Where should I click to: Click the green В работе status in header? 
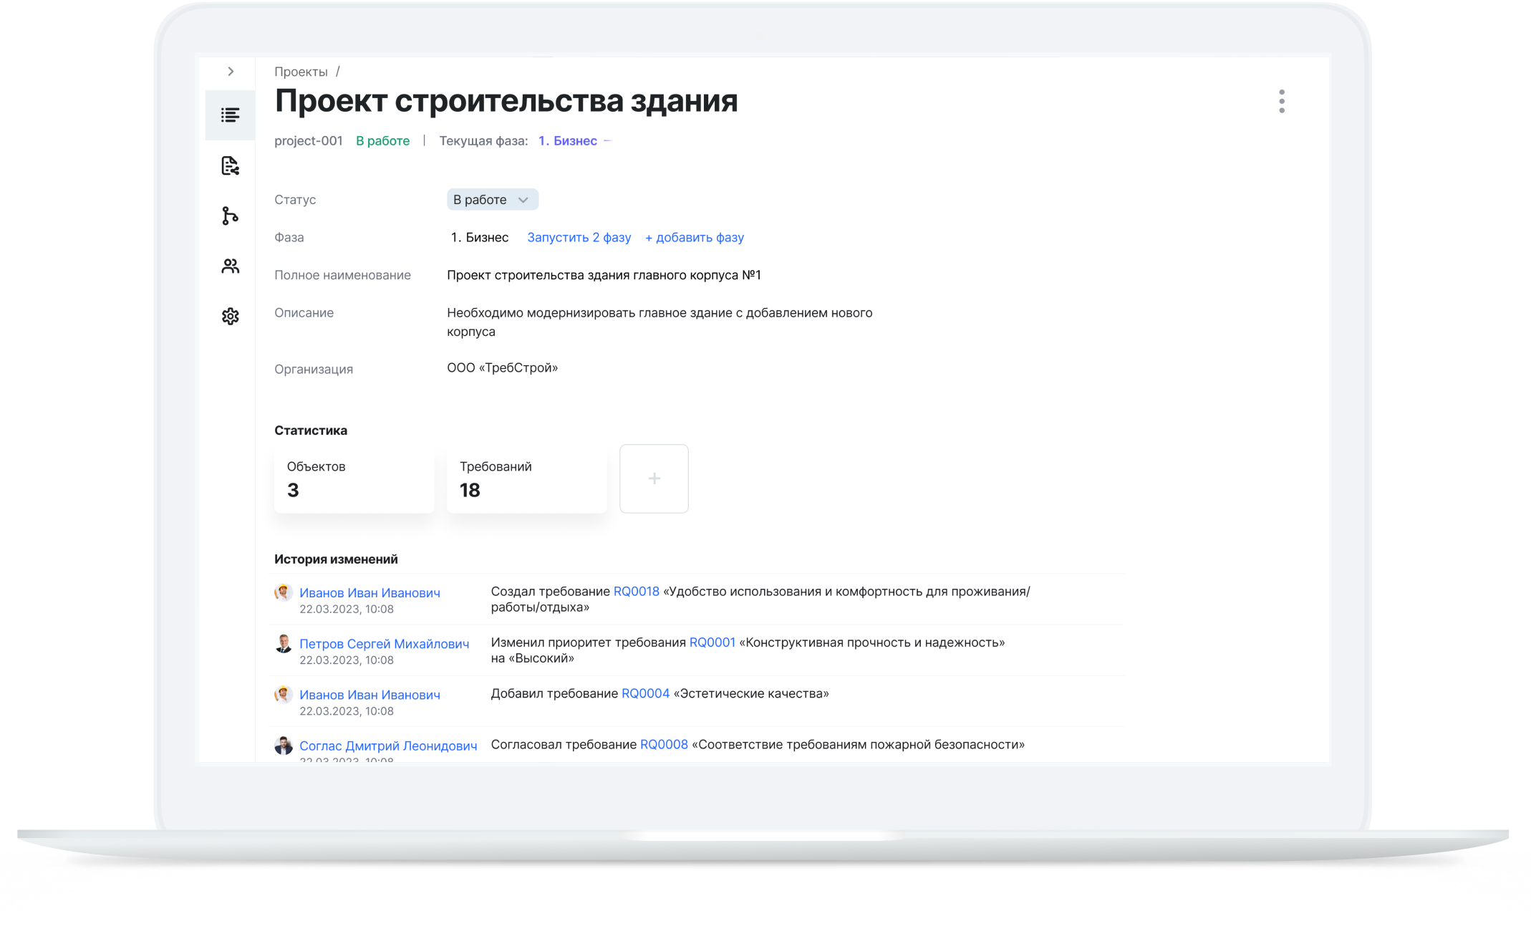tap(382, 141)
